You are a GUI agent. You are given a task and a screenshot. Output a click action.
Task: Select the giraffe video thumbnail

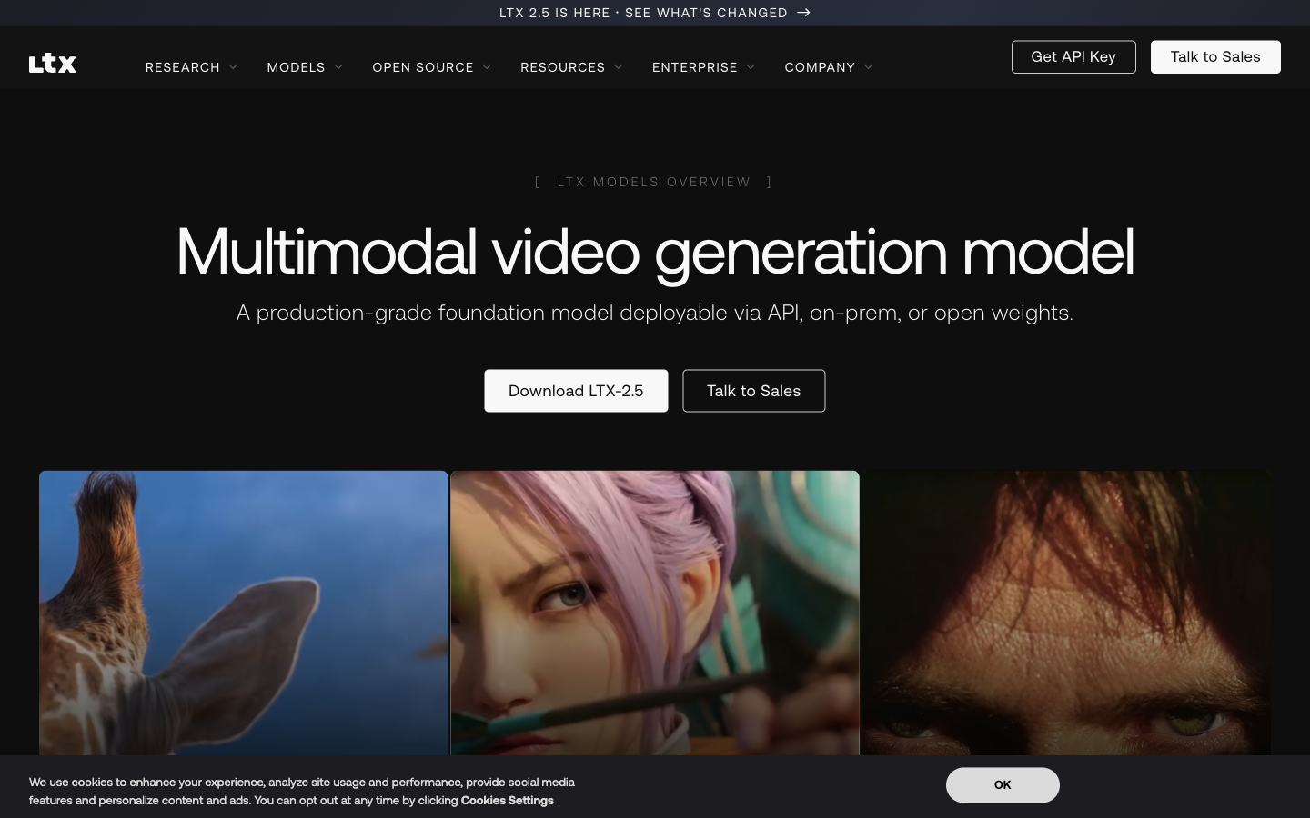click(x=244, y=613)
